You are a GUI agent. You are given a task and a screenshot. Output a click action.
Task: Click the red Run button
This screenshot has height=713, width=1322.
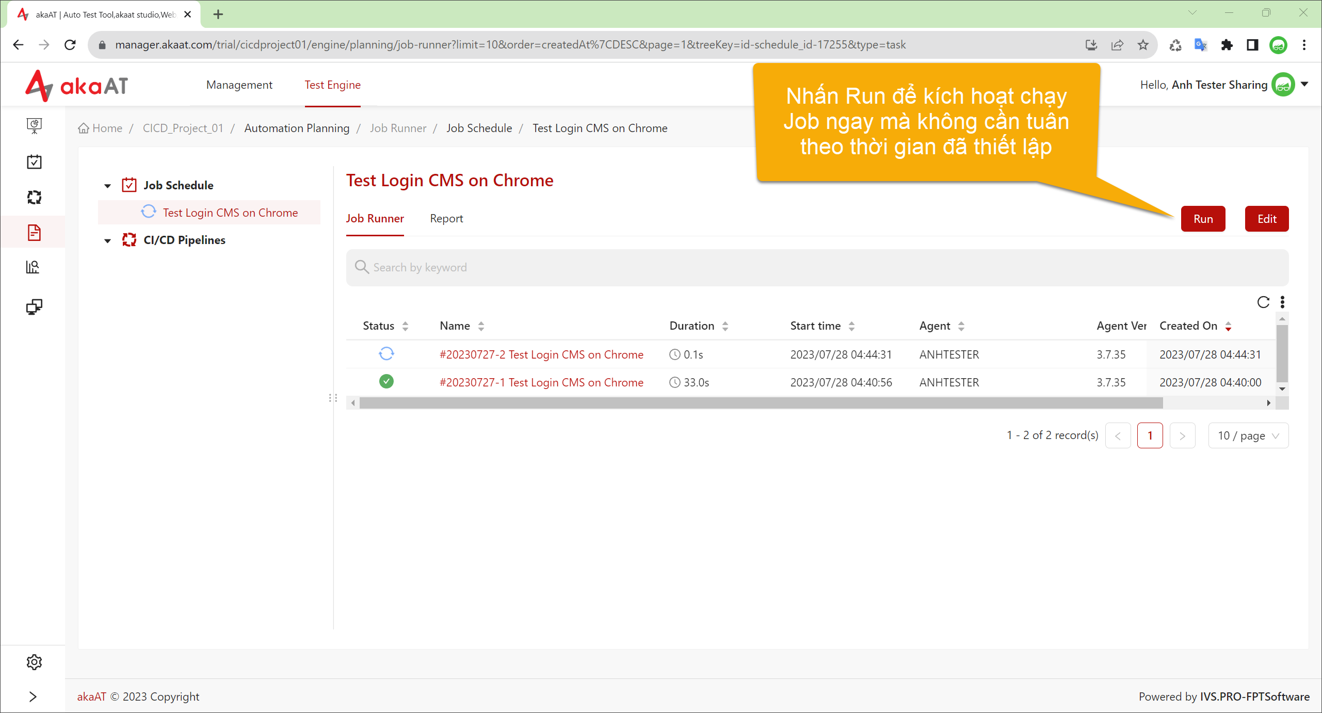1203,219
